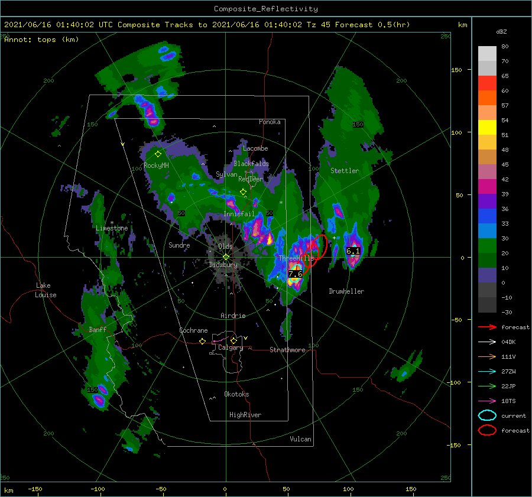Click the Strathmore city label

[x=287, y=350]
